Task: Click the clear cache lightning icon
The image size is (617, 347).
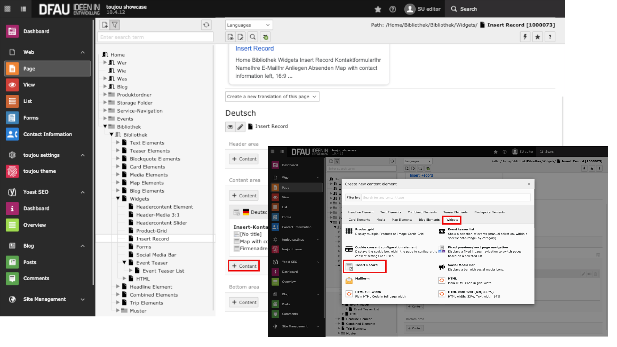Action: [525, 37]
